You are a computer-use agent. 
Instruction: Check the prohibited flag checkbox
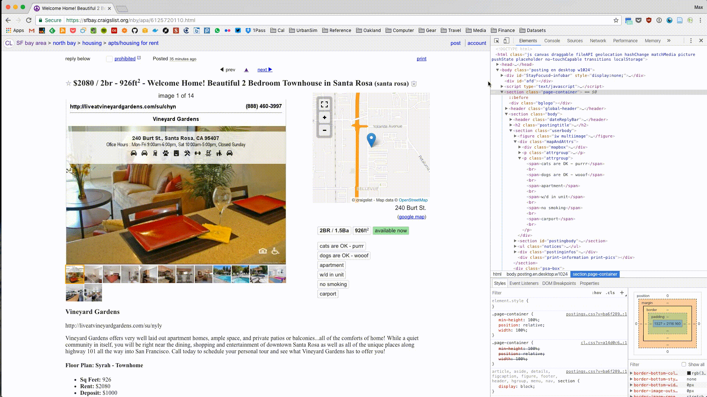(x=109, y=59)
